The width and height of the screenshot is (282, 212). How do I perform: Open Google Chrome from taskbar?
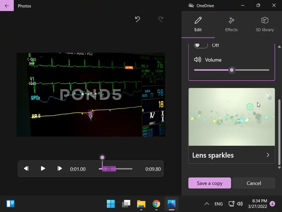[156, 204]
